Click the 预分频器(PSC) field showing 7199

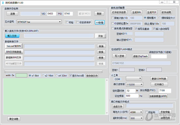[x=165, y=91]
